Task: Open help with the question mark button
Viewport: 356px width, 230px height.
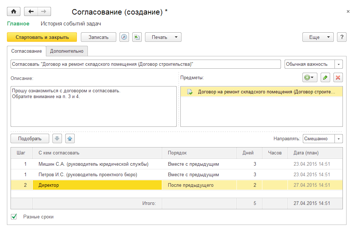Action: (342, 37)
